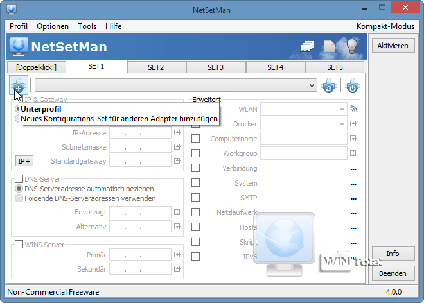Click the WLAN signal icon
Image resolution: width=424 pixels, height=303 pixels.
tap(353, 109)
